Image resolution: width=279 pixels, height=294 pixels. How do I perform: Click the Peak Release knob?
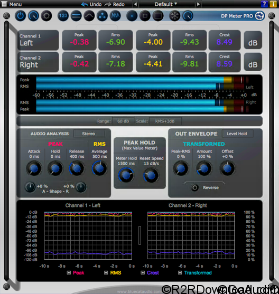coord(77,168)
